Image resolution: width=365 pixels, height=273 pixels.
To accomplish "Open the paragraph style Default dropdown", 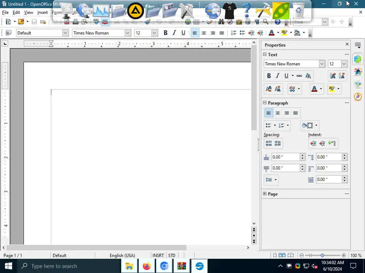I will click(x=66, y=33).
